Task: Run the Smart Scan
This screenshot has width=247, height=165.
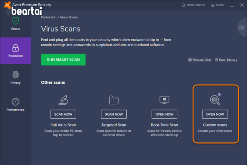Action: pyautogui.click(x=63, y=59)
